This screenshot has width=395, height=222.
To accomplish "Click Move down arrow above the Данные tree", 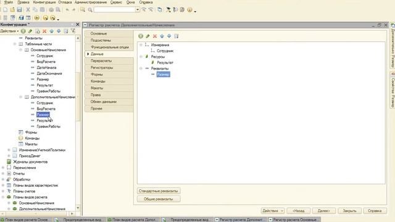I will [169, 36].
